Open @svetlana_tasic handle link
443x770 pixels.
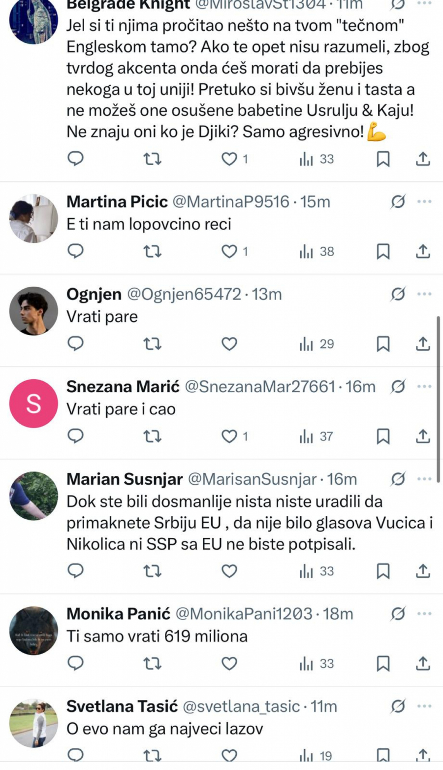point(241,706)
